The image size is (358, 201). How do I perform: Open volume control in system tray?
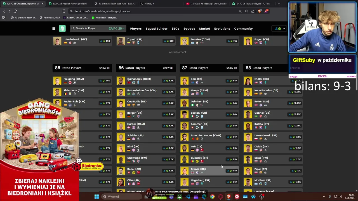(x=340, y=197)
